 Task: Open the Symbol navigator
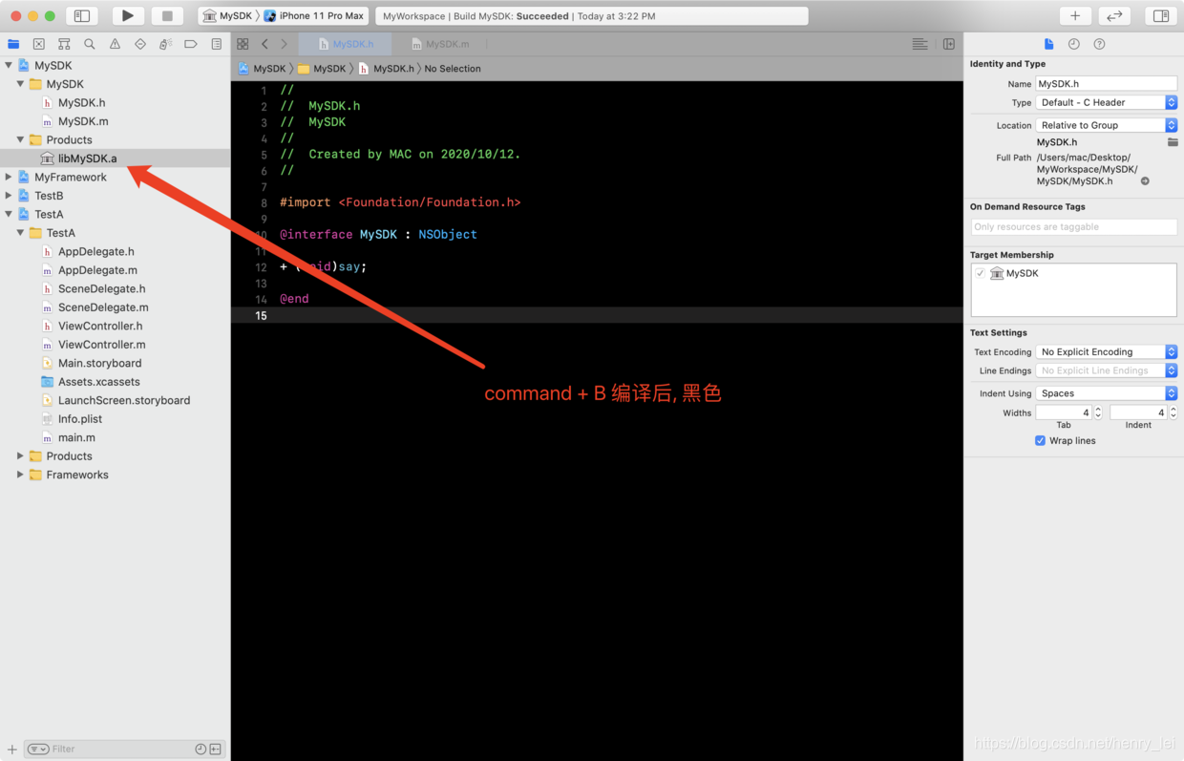tap(64, 44)
